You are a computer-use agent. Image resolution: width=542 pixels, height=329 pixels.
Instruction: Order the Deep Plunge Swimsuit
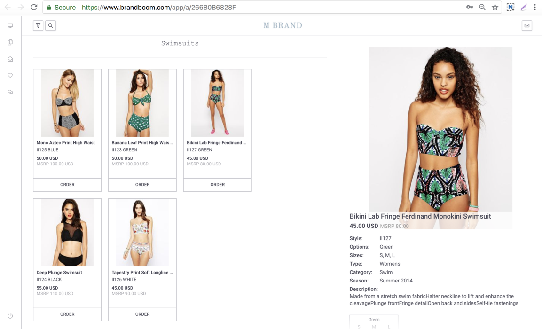click(67, 314)
